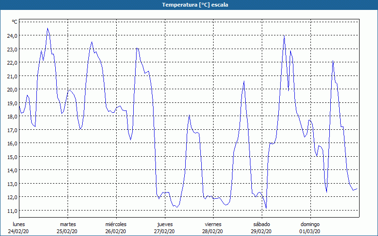Click the 21,0 temperature axis value
Screen dimensions: 378x236
11,76
